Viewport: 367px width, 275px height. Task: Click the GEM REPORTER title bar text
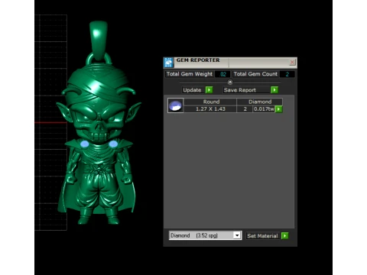[198, 60]
